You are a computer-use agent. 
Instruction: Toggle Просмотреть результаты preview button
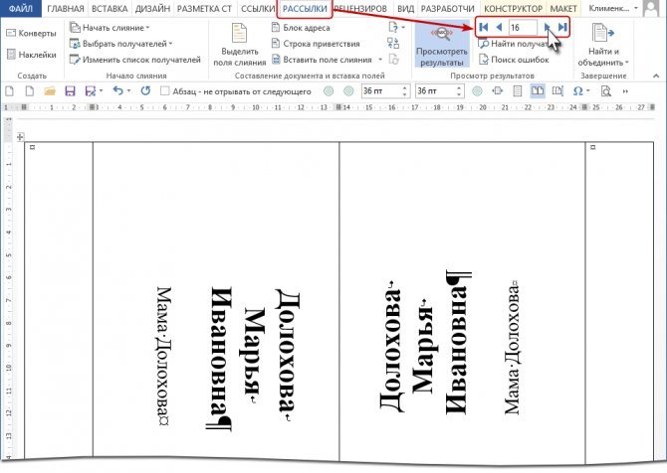[439, 46]
